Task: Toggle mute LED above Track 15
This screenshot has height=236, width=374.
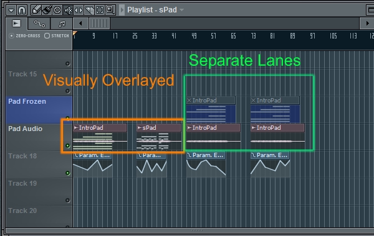Action: click(x=67, y=63)
